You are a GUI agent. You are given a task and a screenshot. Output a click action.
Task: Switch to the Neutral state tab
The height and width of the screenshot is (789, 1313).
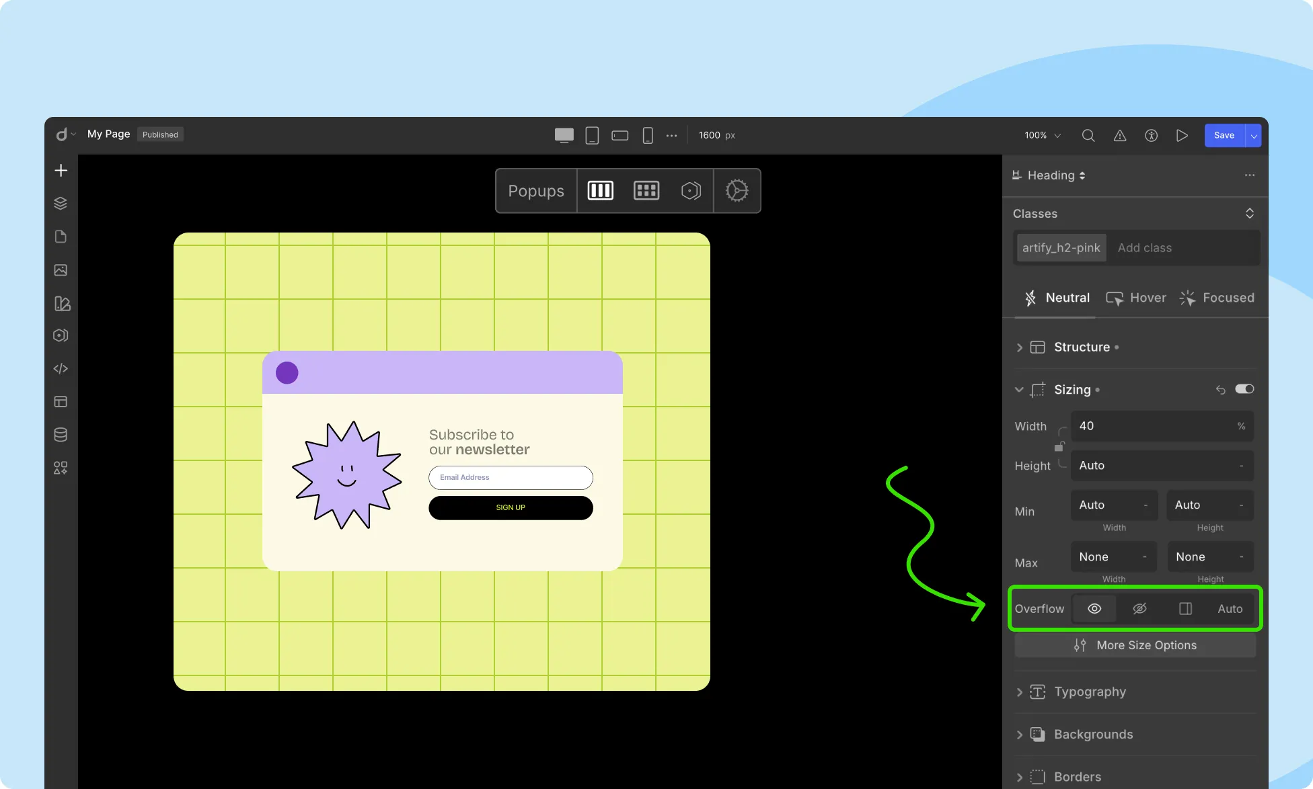point(1057,298)
